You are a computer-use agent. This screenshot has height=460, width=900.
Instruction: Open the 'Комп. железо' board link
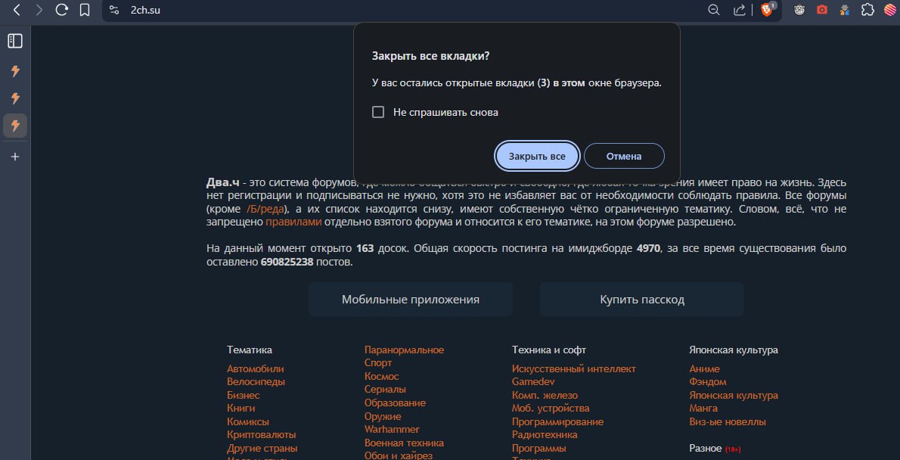pyautogui.click(x=545, y=395)
